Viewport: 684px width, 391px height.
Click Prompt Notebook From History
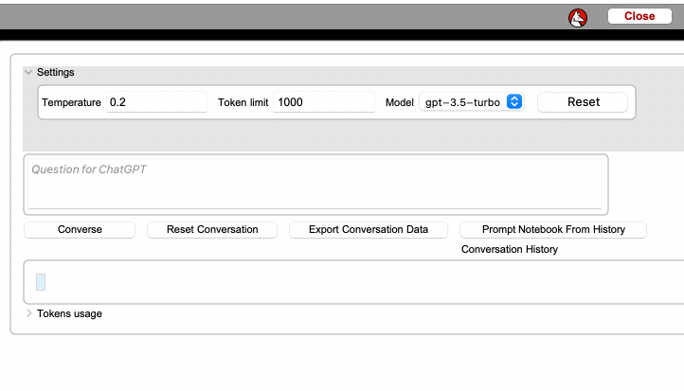553,229
